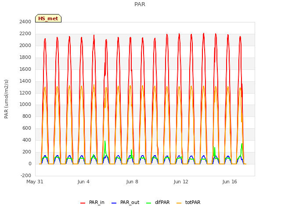The image size is (281, 211).
Task: Click the 2000 y-axis tick label
Action: (25, 45)
